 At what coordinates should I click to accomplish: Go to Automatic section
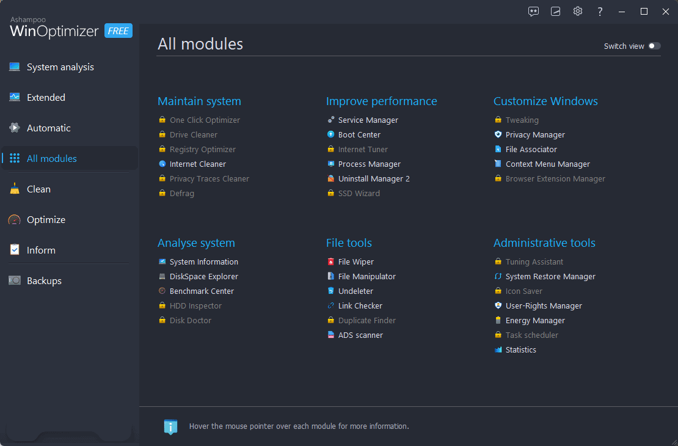pyautogui.click(x=69, y=128)
